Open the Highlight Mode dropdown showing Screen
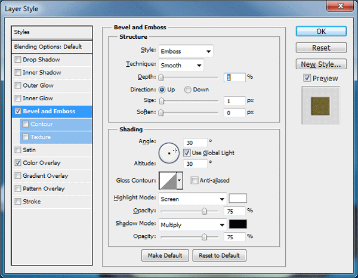 (193, 199)
